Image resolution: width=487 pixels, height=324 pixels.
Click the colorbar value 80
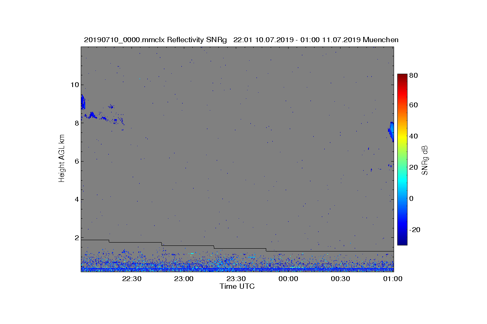pyautogui.click(x=414, y=75)
